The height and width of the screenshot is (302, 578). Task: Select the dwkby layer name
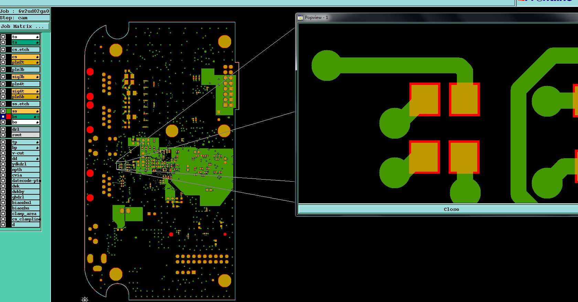pos(26,192)
